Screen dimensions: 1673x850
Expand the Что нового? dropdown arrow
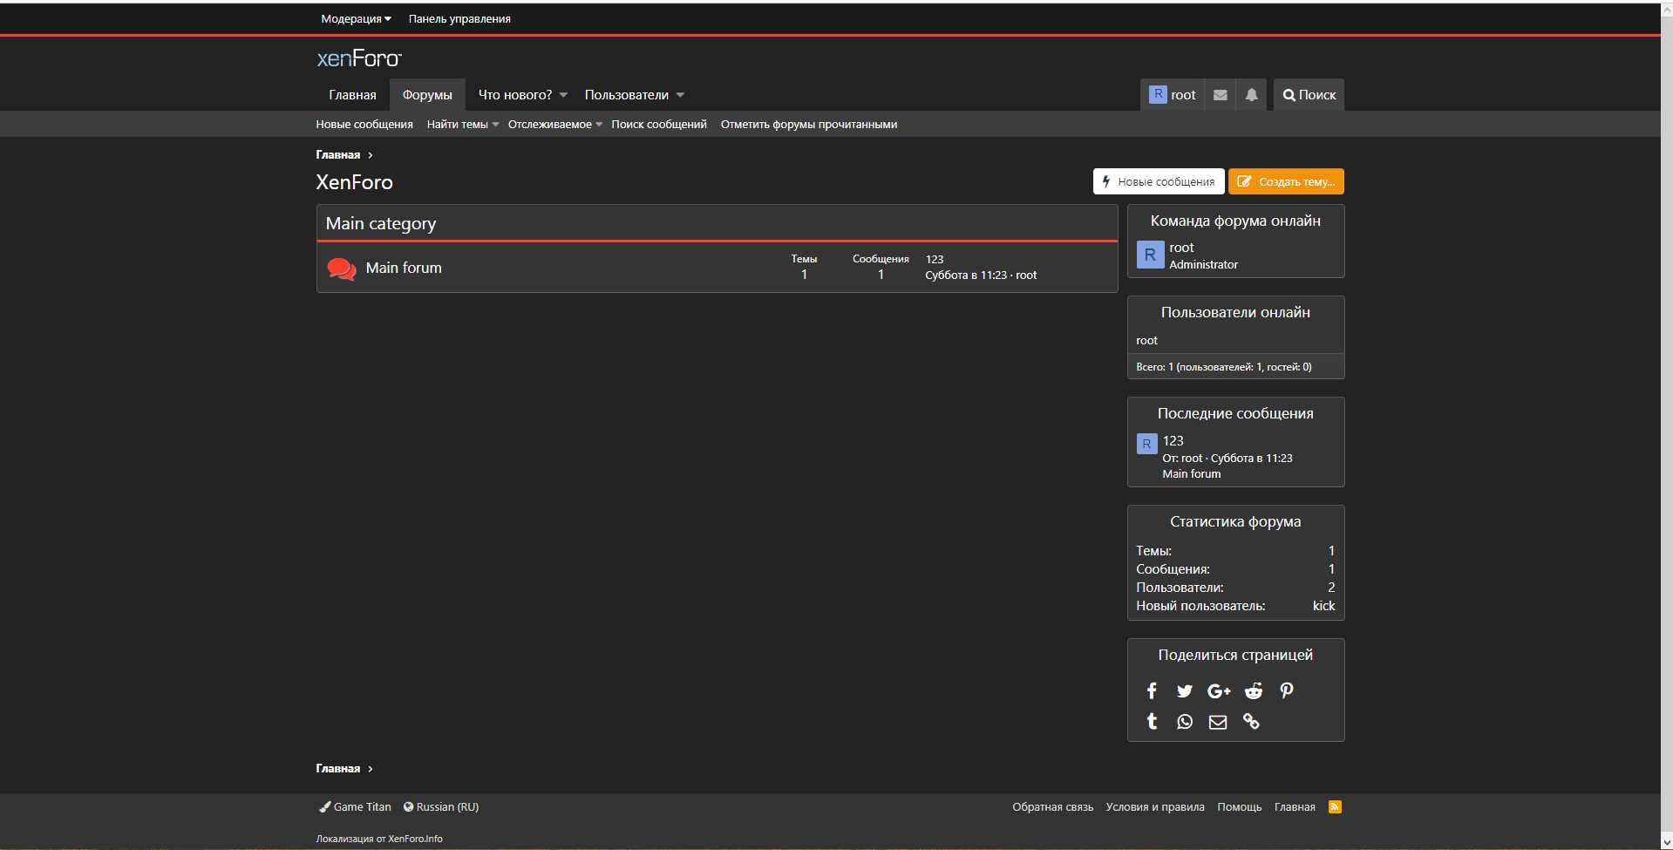click(x=563, y=95)
